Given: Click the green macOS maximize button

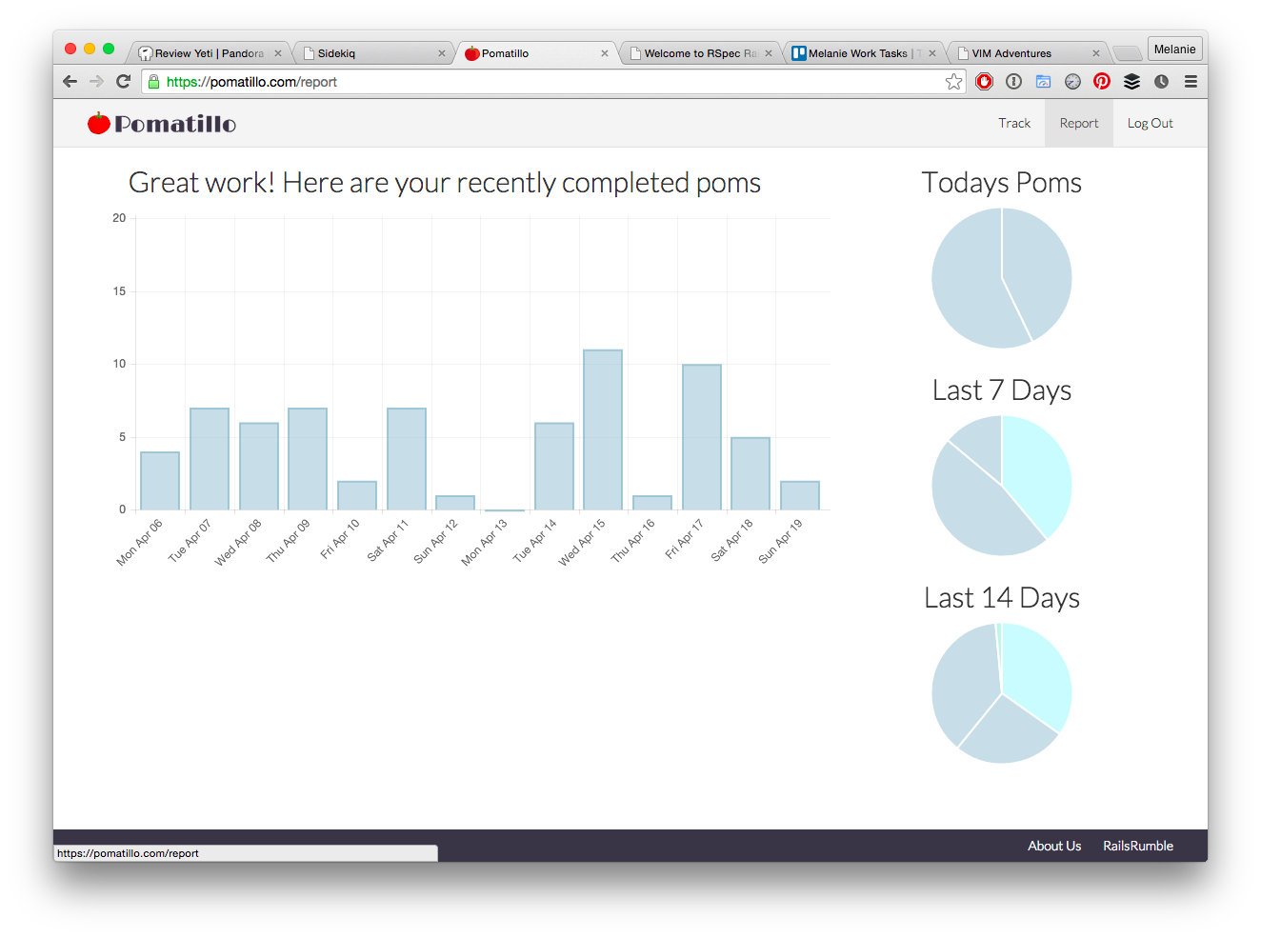Looking at the screenshot, I should 109,49.
